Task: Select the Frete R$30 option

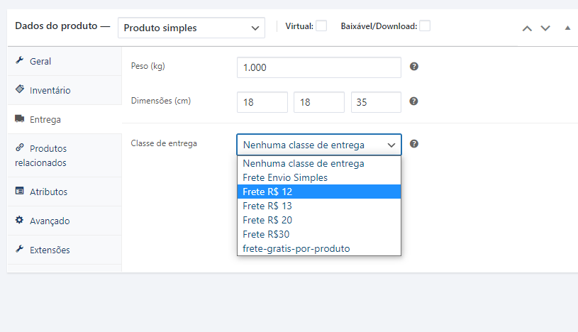Action: (319, 234)
